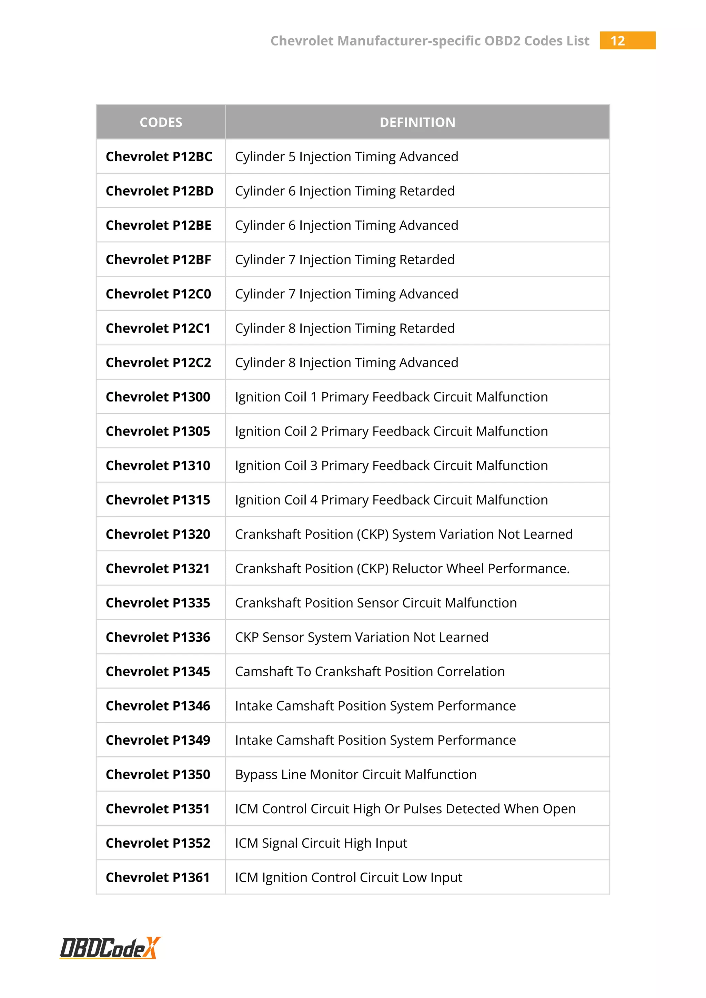Select the Chevrolet P1361 code cell
706x998 pixels.
click(158, 878)
